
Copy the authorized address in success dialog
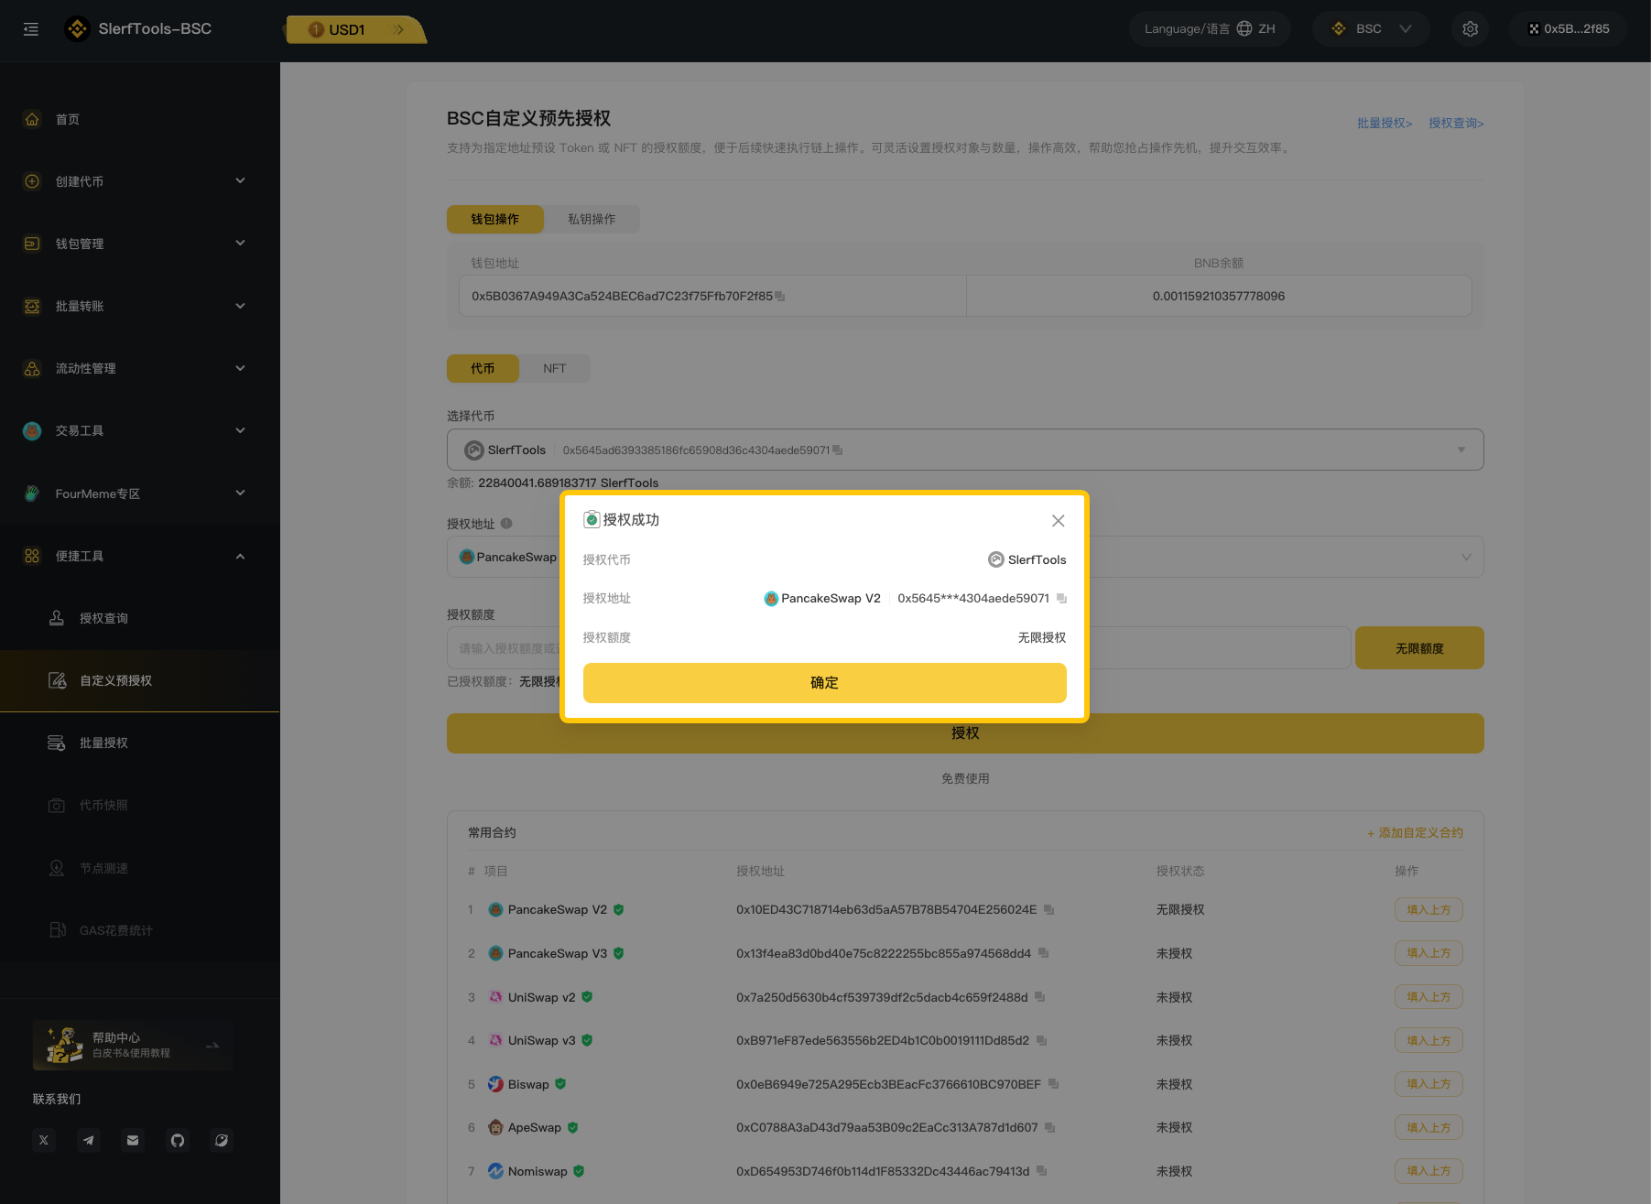point(1061,599)
